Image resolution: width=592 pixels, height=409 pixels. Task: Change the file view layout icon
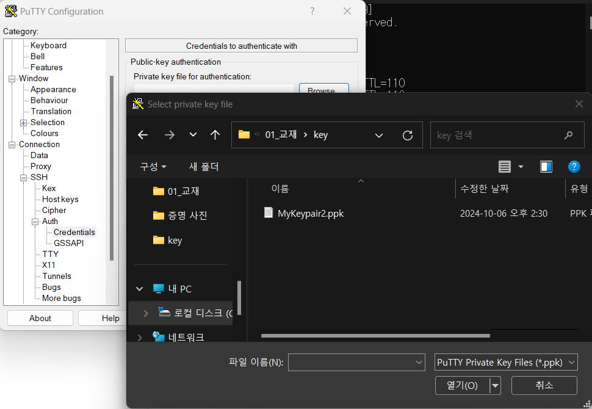pyautogui.click(x=505, y=167)
